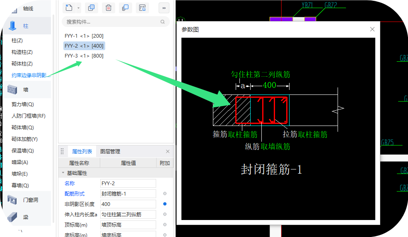408x237 pixels.
Task: Select 墙垛(E) in the sidebar
Action: click(19, 174)
